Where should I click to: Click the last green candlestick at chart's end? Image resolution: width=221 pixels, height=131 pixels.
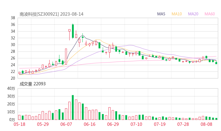[216, 63]
